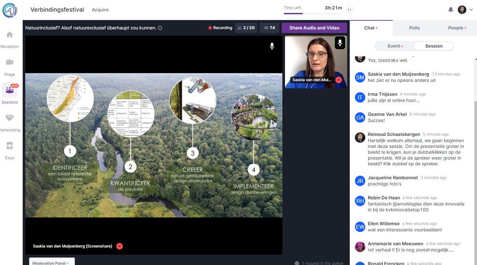This screenshot has height=265, width=477.
Task: Open the profile avatar dropdown chevron
Action: tap(471, 10)
